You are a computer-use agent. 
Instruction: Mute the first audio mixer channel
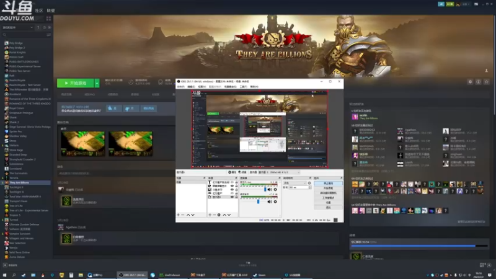(x=270, y=190)
